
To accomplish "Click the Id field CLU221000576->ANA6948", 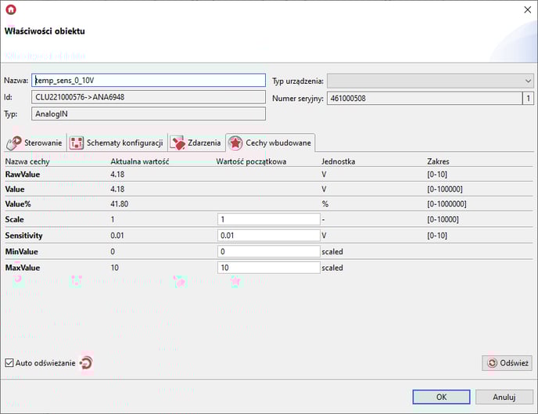I will (x=149, y=97).
